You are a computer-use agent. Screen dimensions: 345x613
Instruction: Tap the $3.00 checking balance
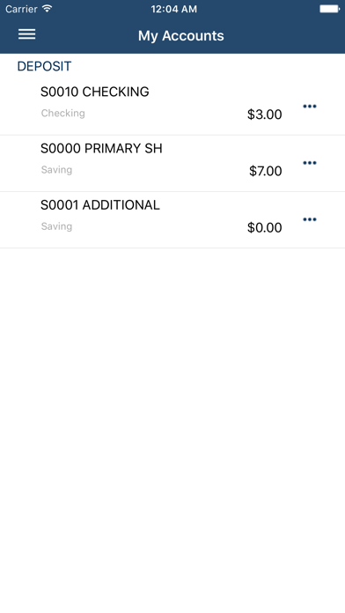point(265,114)
